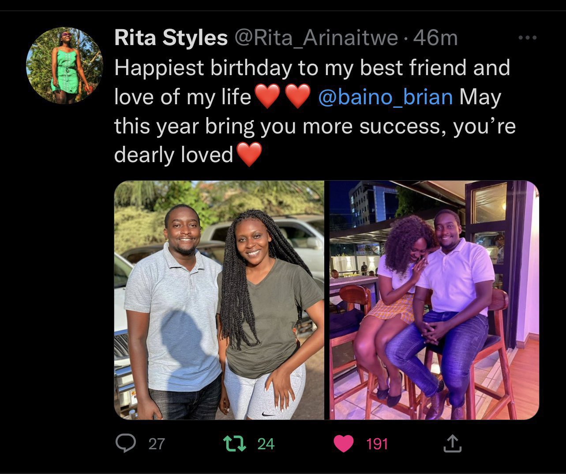Viewport: 566px width, 474px height.
Task: Enlarge the right photo on bar stools
Action: coord(434,300)
